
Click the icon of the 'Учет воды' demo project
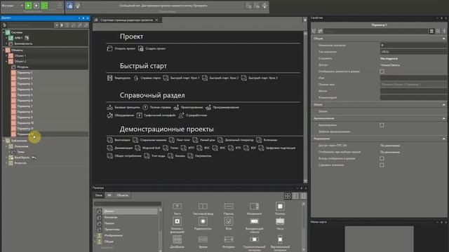coord(147,156)
